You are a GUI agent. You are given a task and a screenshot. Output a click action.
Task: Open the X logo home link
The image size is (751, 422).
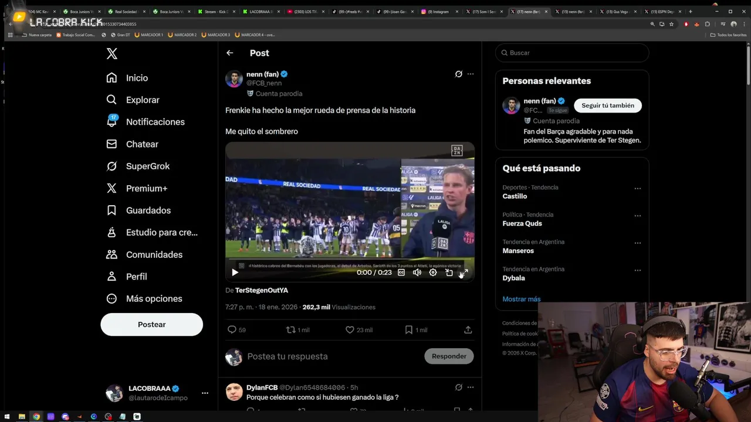[112, 54]
